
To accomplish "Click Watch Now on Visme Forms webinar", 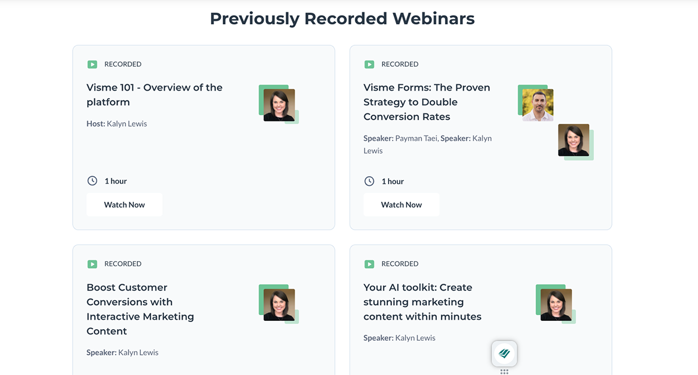I will (401, 204).
